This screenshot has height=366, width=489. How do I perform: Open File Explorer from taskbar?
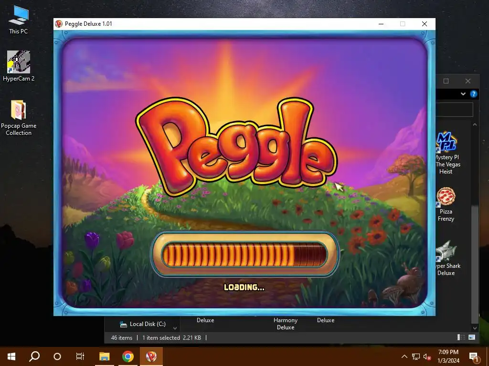105,356
